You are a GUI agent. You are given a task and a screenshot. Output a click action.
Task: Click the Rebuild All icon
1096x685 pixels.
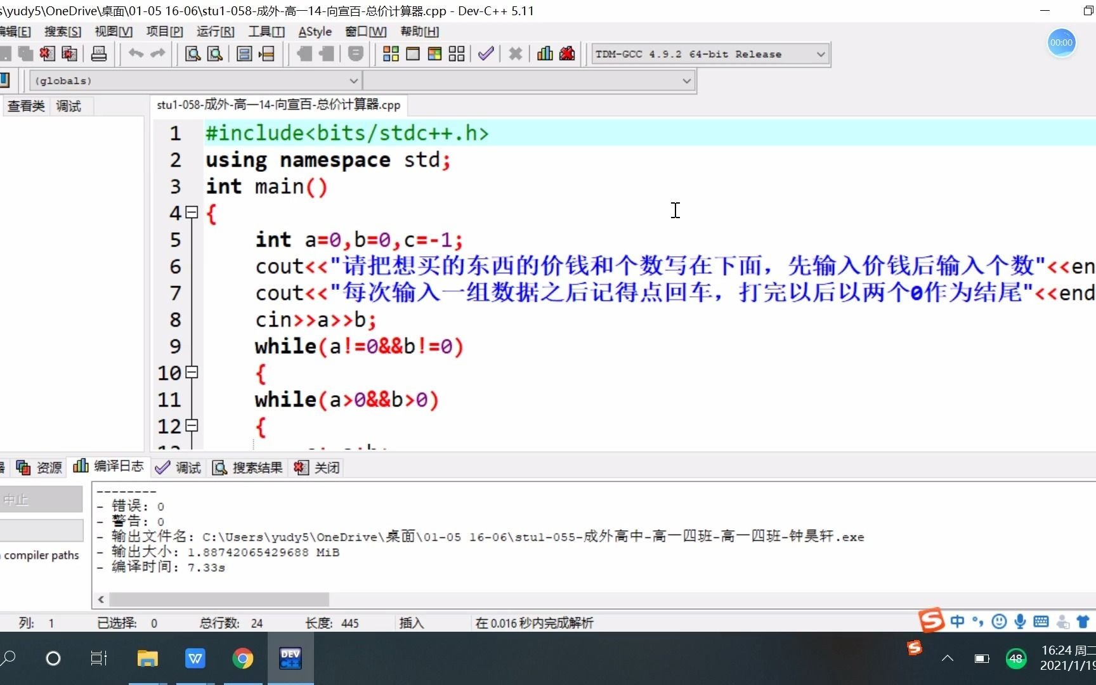click(x=456, y=54)
